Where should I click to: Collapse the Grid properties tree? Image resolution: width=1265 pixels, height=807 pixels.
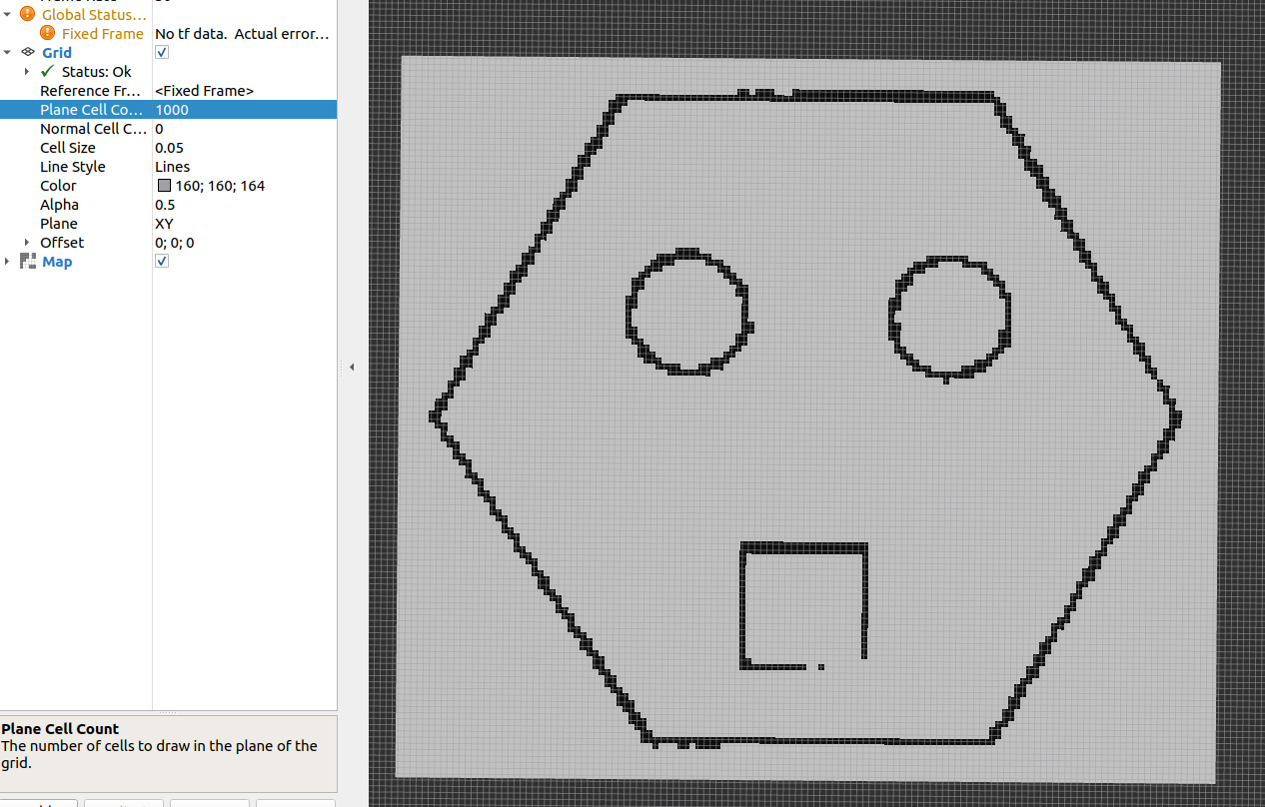8,52
